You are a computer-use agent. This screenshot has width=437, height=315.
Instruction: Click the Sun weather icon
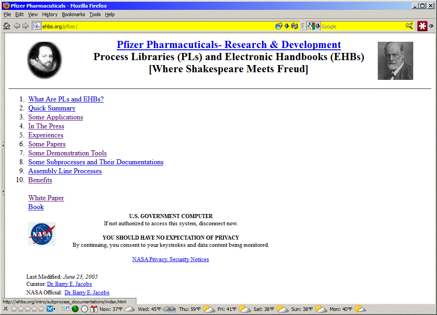point(321,309)
